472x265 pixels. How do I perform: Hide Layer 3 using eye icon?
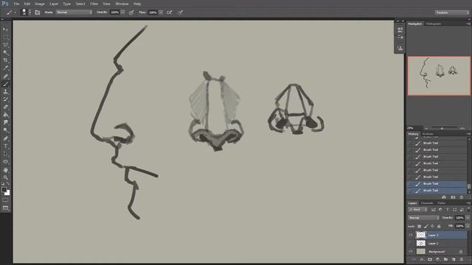(x=411, y=235)
